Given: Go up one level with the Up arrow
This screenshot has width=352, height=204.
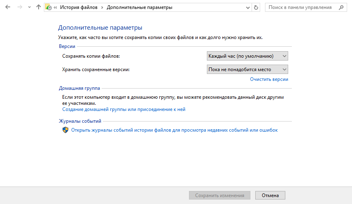Looking at the screenshot, I should point(38,7).
